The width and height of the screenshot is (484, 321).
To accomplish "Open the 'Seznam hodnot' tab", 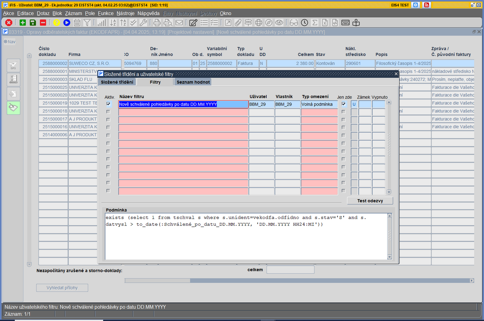I will (x=193, y=82).
